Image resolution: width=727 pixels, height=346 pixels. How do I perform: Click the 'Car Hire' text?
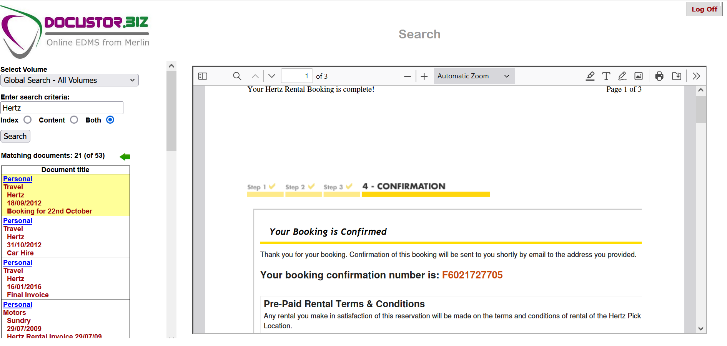(x=20, y=253)
